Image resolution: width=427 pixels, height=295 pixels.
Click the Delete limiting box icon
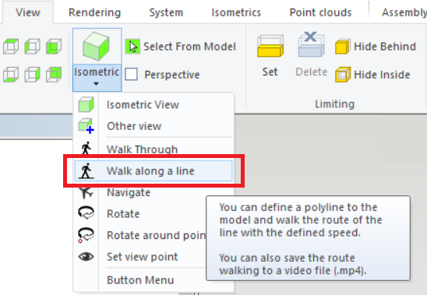pyautogui.click(x=311, y=44)
